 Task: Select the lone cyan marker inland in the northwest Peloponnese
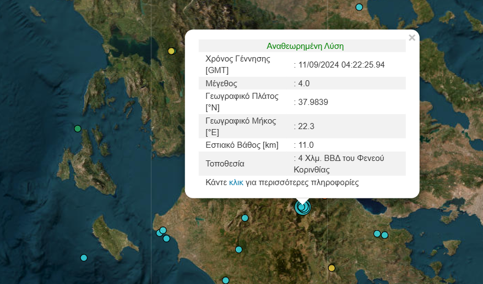point(245,218)
